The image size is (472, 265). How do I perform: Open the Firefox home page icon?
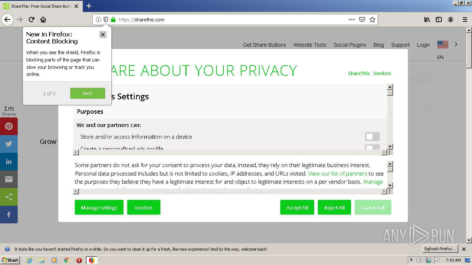tap(43, 20)
